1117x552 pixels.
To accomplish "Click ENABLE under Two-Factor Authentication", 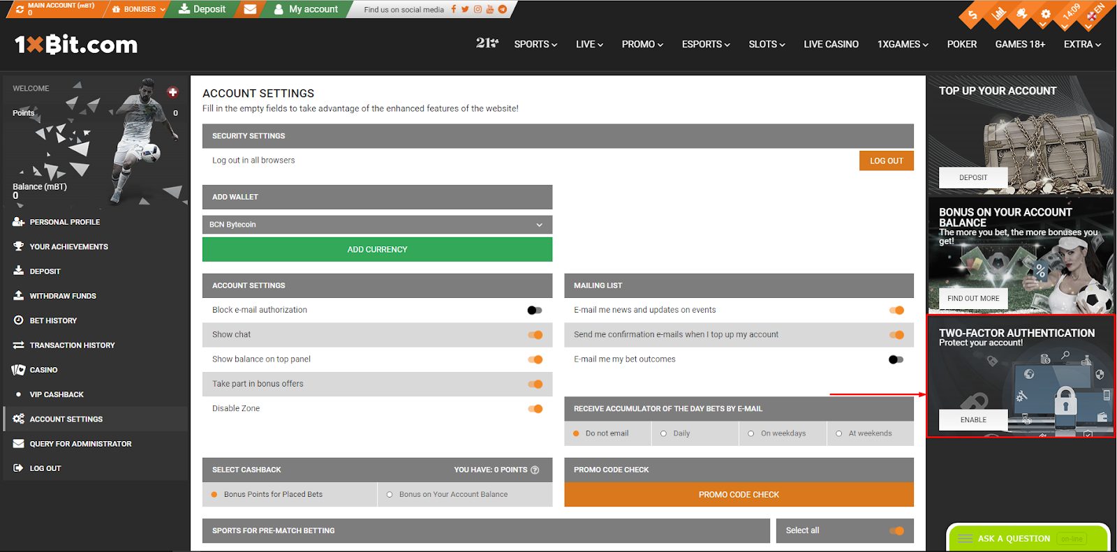I will pos(973,419).
